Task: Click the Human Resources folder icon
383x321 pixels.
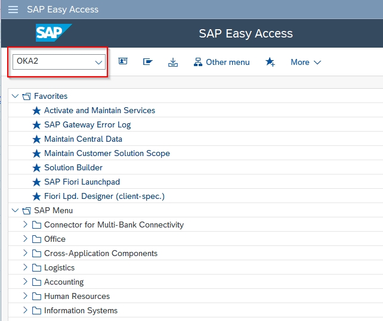Action: coord(36,297)
